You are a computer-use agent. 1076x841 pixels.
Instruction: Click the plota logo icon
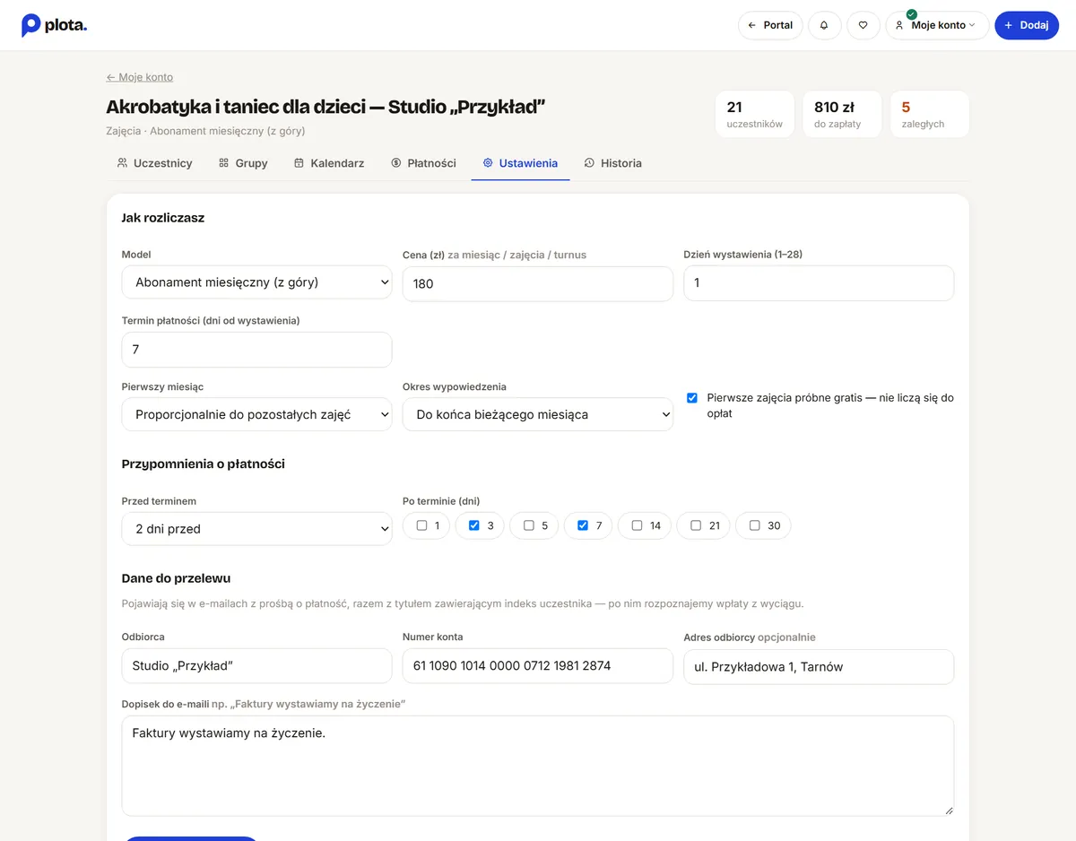click(x=31, y=25)
